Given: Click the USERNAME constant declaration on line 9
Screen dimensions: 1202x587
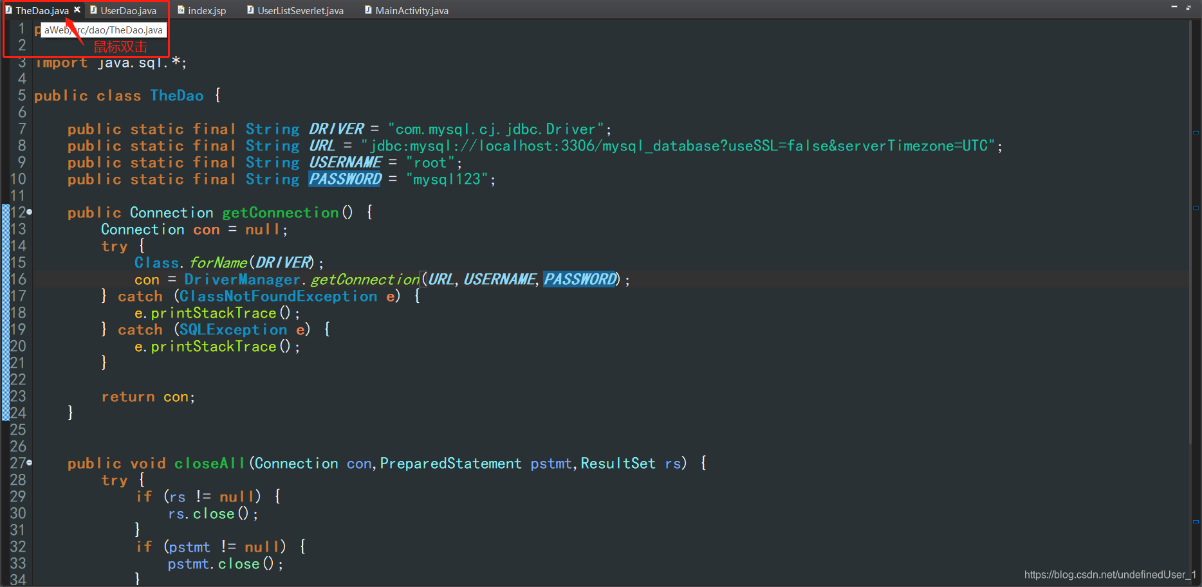Looking at the screenshot, I should coord(346,162).
